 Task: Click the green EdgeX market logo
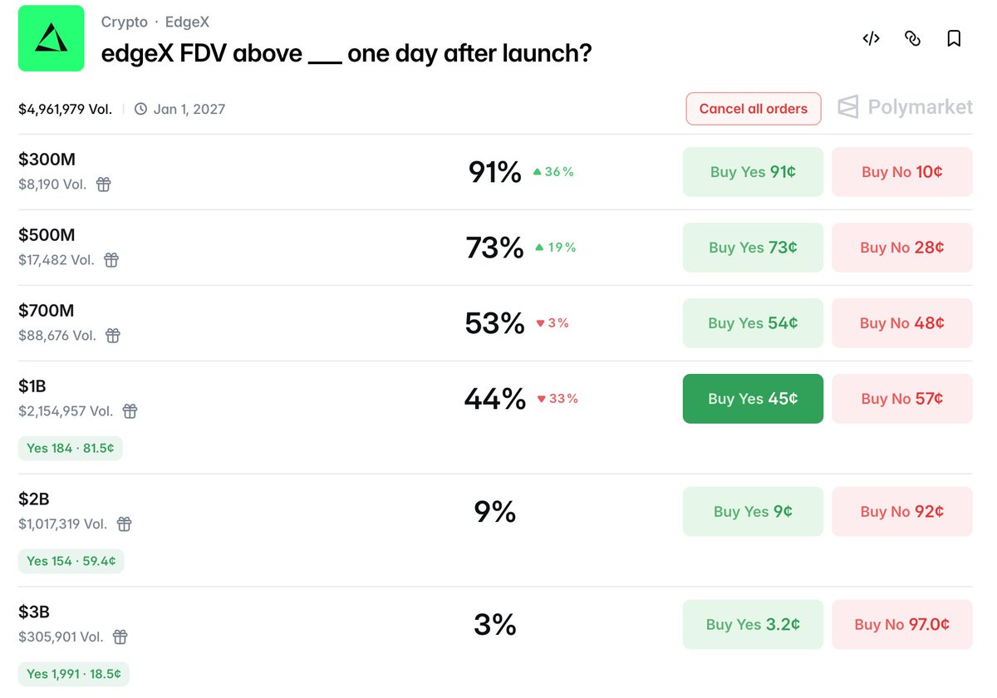52,38
